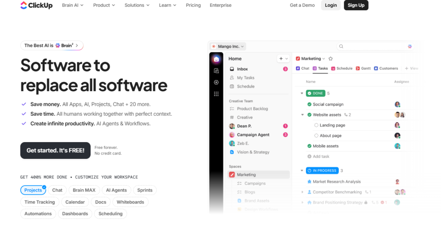The width and height of the screenshot is (441, 232).
Task: Toggle the Landing page status circle
Action: [x=316, y=125]
